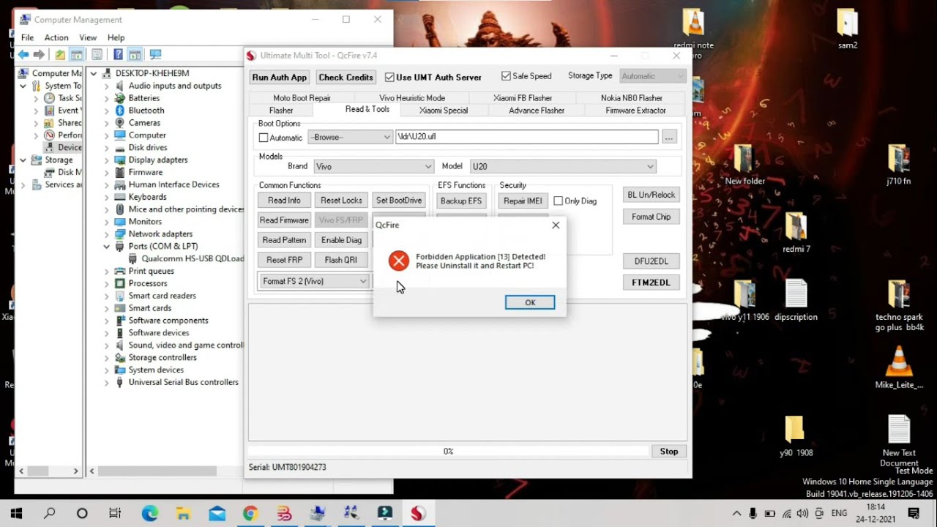937x527 pixels.
Task: Open File Explorer from the taskbar
Action: pyautogui.click(x=183, y=513)
